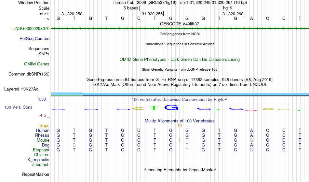
Task: Click the GTEx Gene Expression track title
Action: (180, 80)
